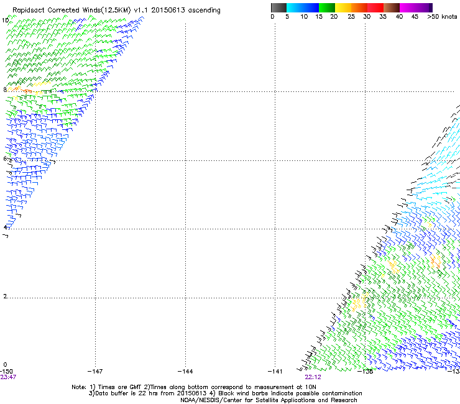Click the latitude axis label '0'
The height and width of the screenshot is (404, 460).
point(5,365)
